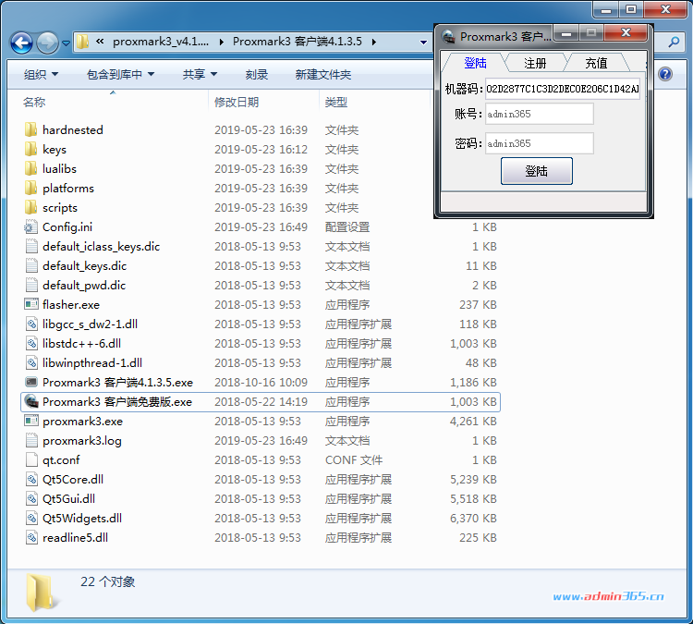Click the 4,261 KB size of proxmark3.exe
Viewport: 693px width, 624px height.
click(x=473, y=421)
